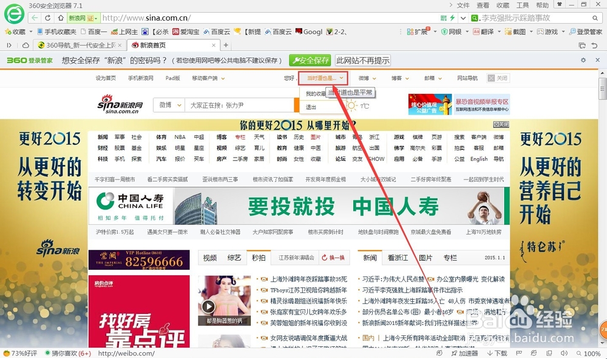Expand the address bar history dropdown arrow
This screenshot has height=359, width=607.
pos(463,18)
